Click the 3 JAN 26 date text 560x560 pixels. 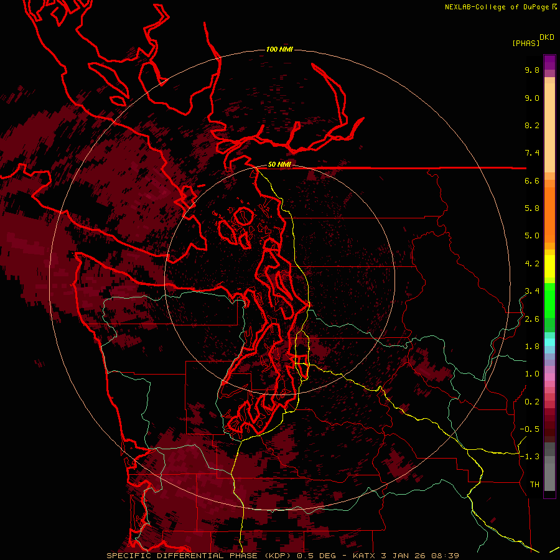pos(404,556)
